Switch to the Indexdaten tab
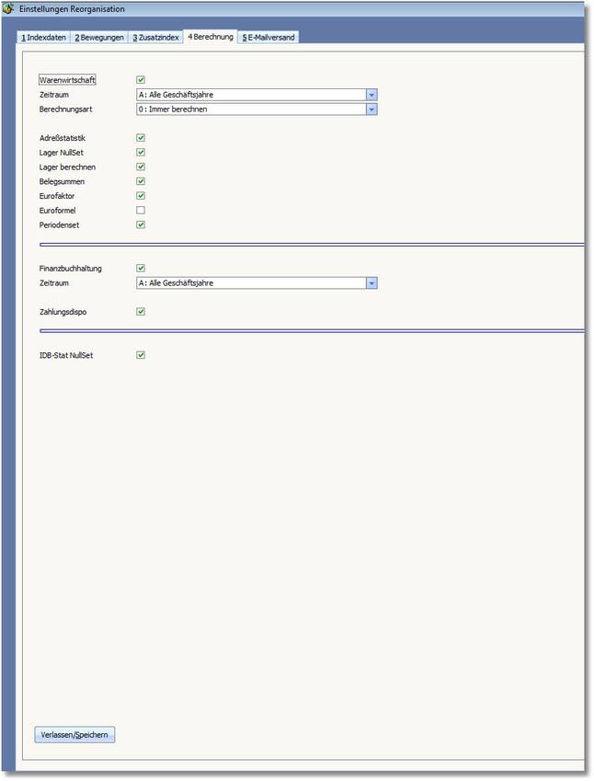 [x=44, y=38]
